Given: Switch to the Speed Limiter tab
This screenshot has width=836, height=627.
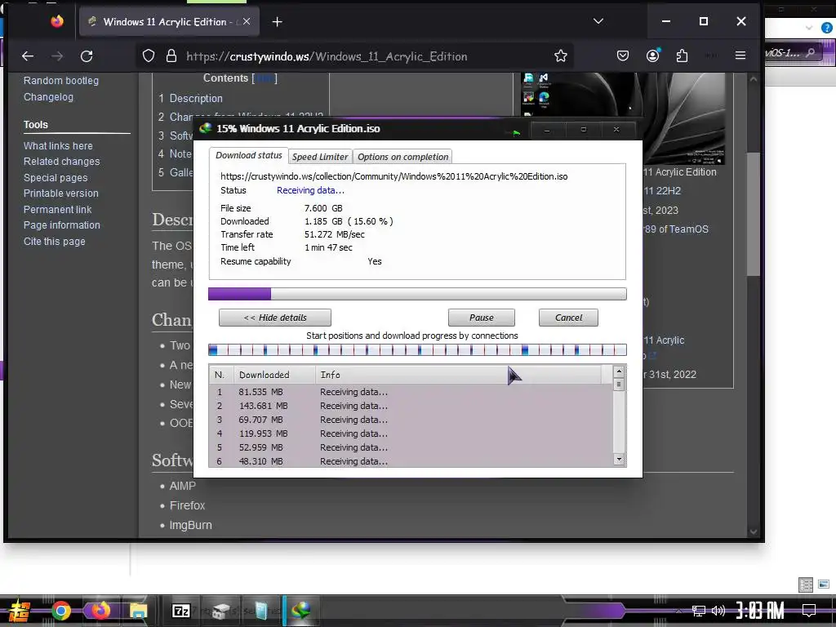Looking at the screenshot, I should [x=320, y=157].
